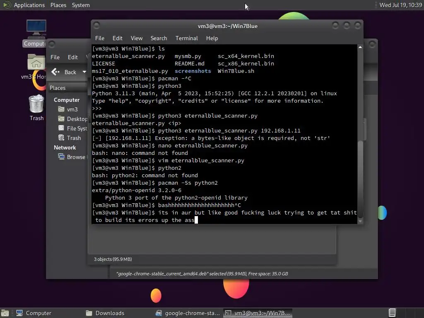Click 'sc_x64_kernel.bin' in terminal listing

coord(246,56)
